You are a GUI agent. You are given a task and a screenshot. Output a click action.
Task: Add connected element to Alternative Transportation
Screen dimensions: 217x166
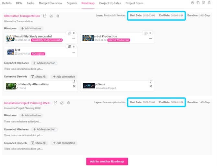(64, 77)
